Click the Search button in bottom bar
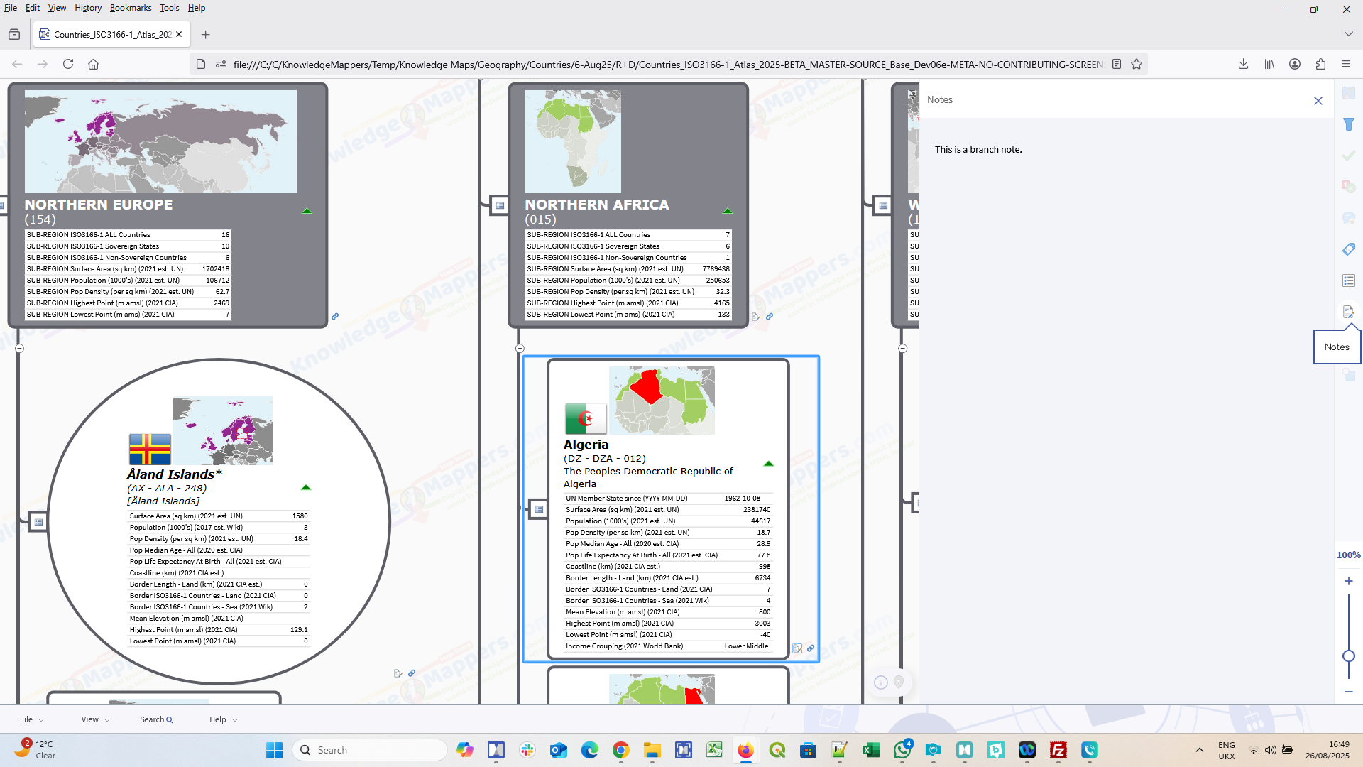Viewport: 1363px width, 767px height. pos(156,719)
